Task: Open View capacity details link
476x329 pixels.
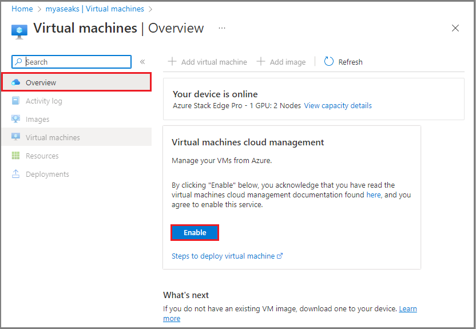Action: click(x=338, y=106)
